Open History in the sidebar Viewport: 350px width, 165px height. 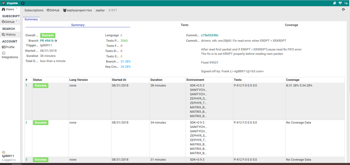coord(10,34)
